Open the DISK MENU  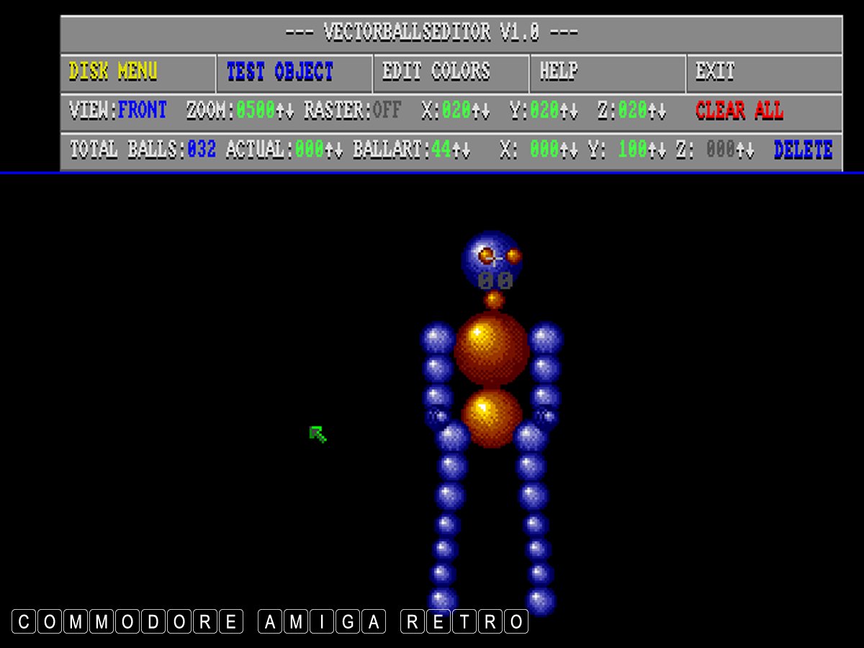pyautogui.click(x=113, y=72)
